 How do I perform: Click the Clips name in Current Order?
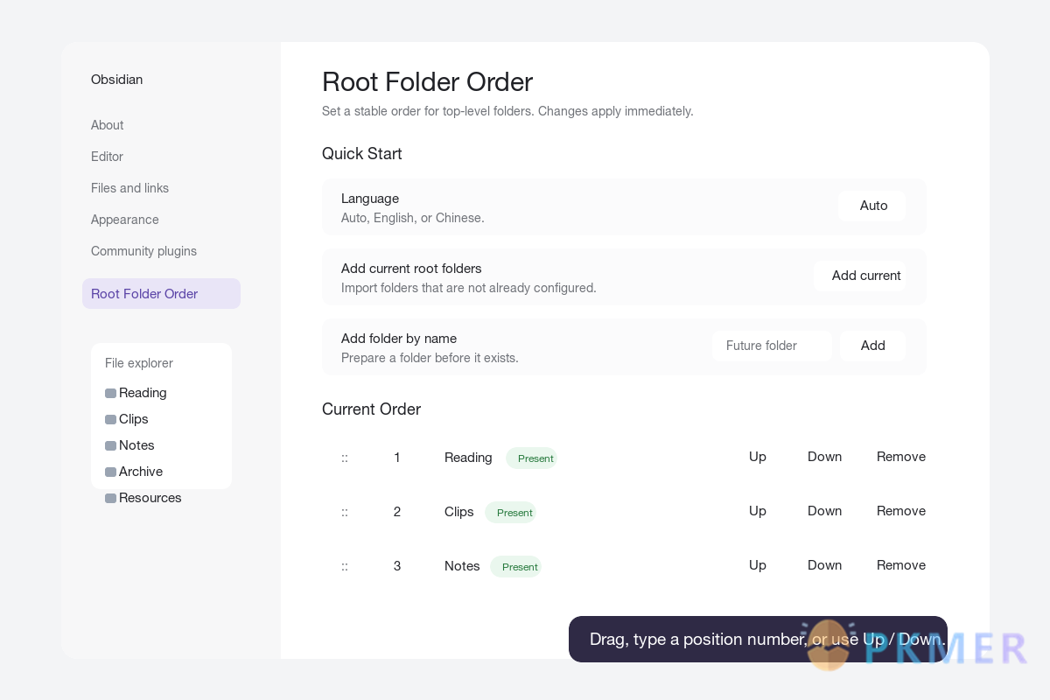pos(459,512)
